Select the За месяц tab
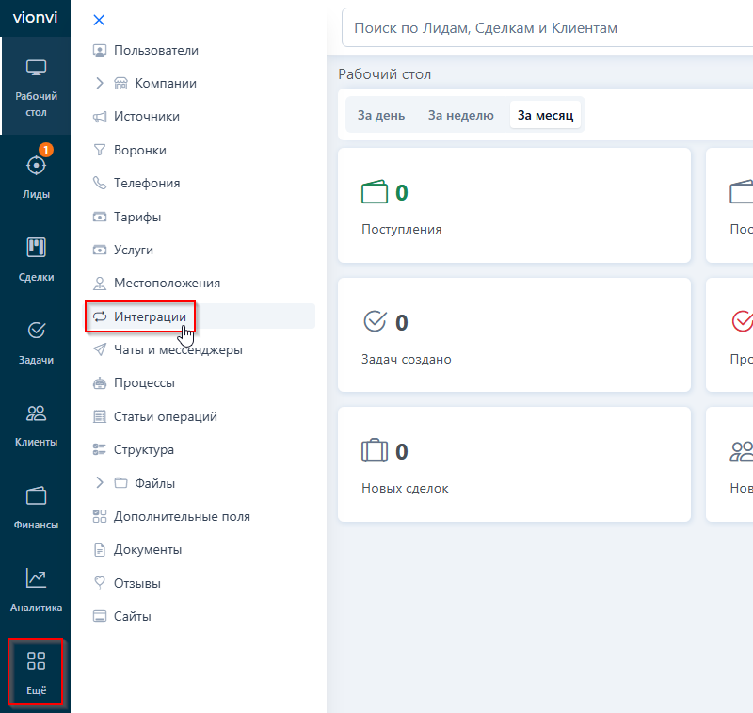753x713 pixels. click(x=545, y=115)
